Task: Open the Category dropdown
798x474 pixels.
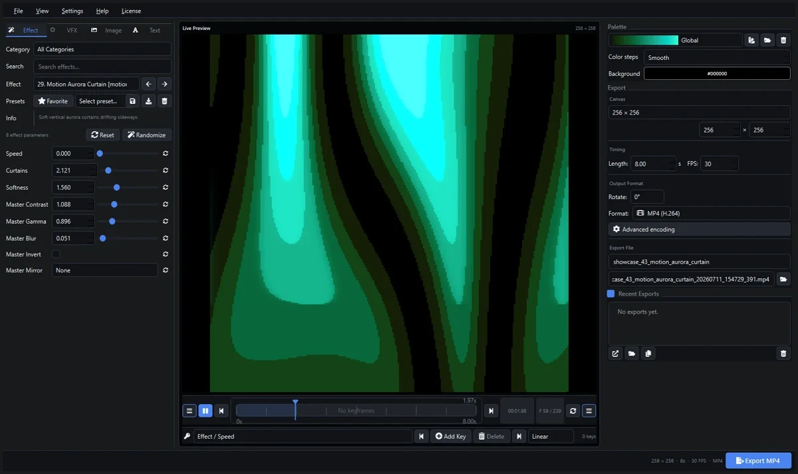Action: 102,49
